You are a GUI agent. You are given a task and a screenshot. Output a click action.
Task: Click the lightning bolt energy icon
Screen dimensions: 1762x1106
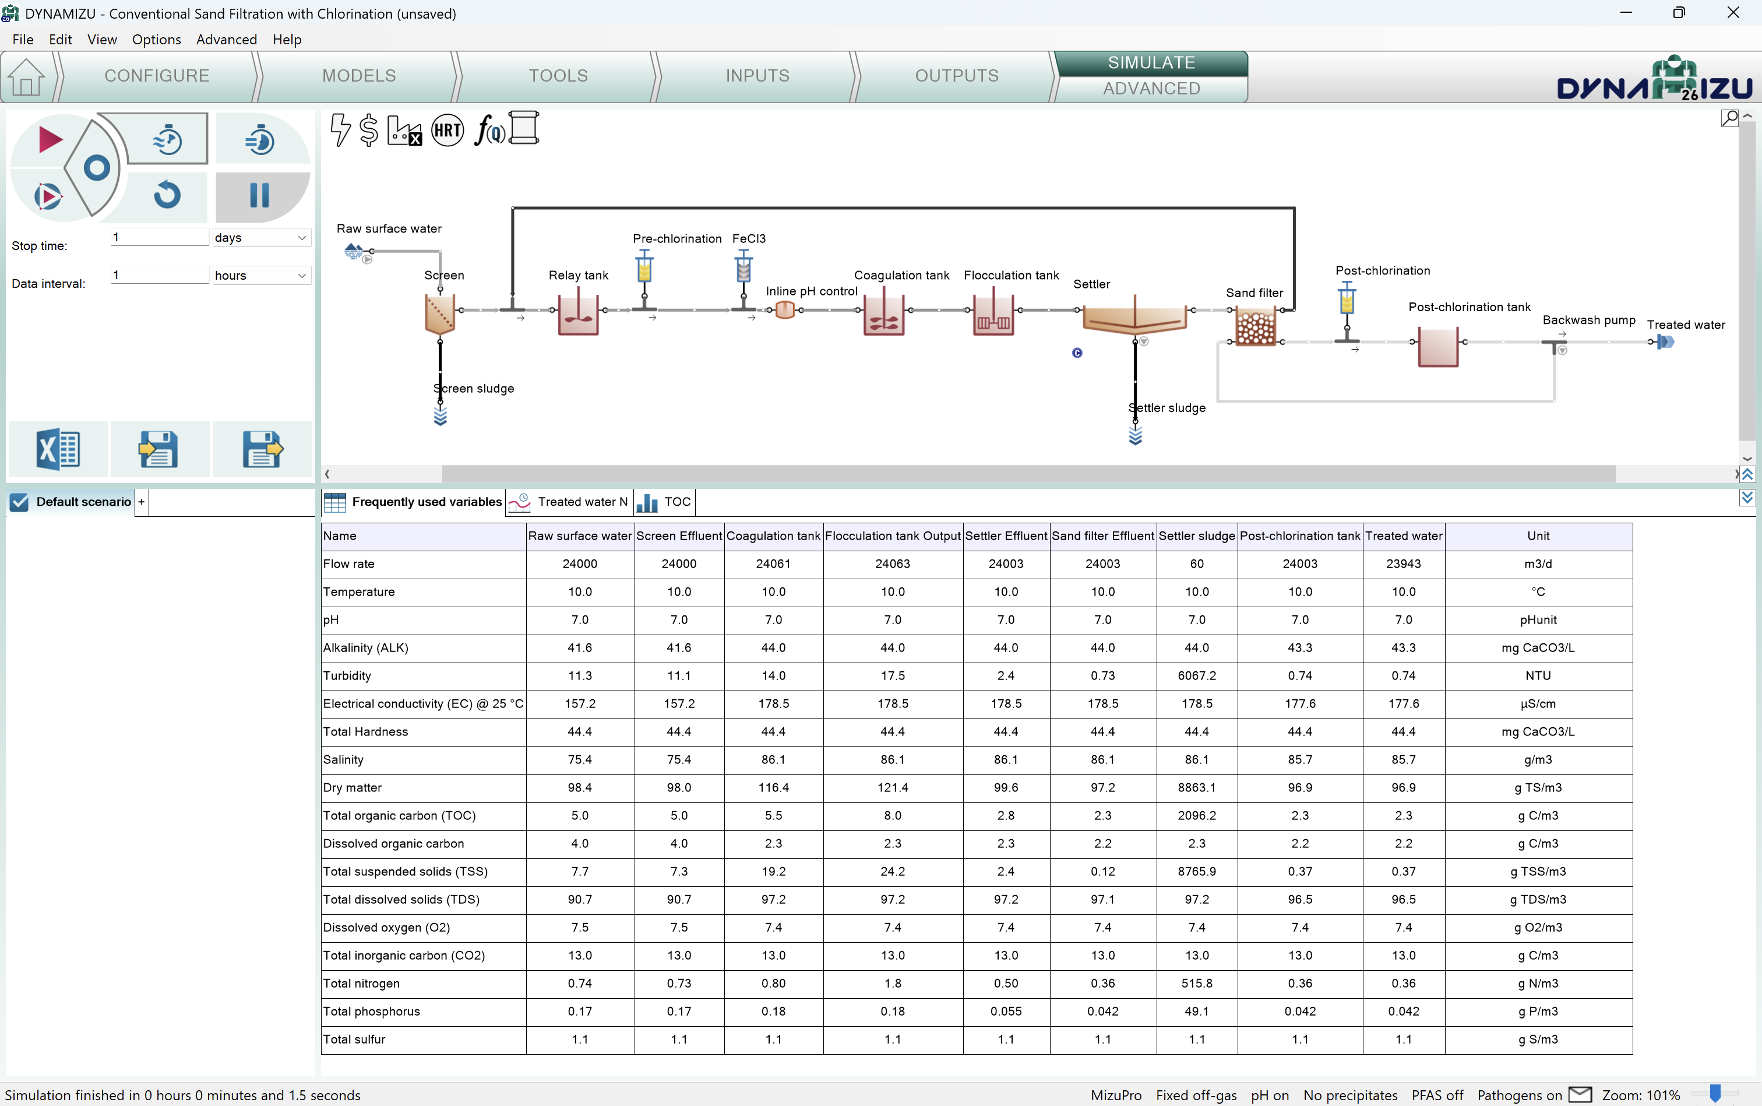(x=340, y=130)
